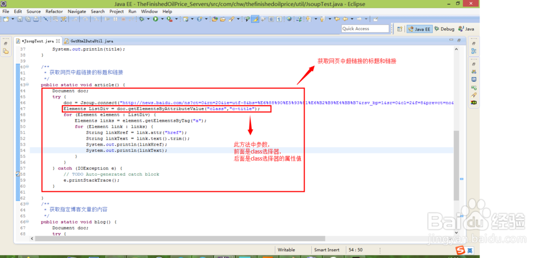Click the green bug Debug icon

[141, 19]
